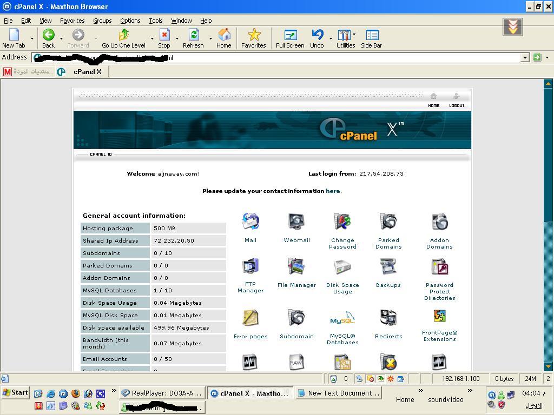Image resolution: width=554 pixels, height=415 pixels.
Task: Open the FTP Manager icon
Action: pos(250,267)
